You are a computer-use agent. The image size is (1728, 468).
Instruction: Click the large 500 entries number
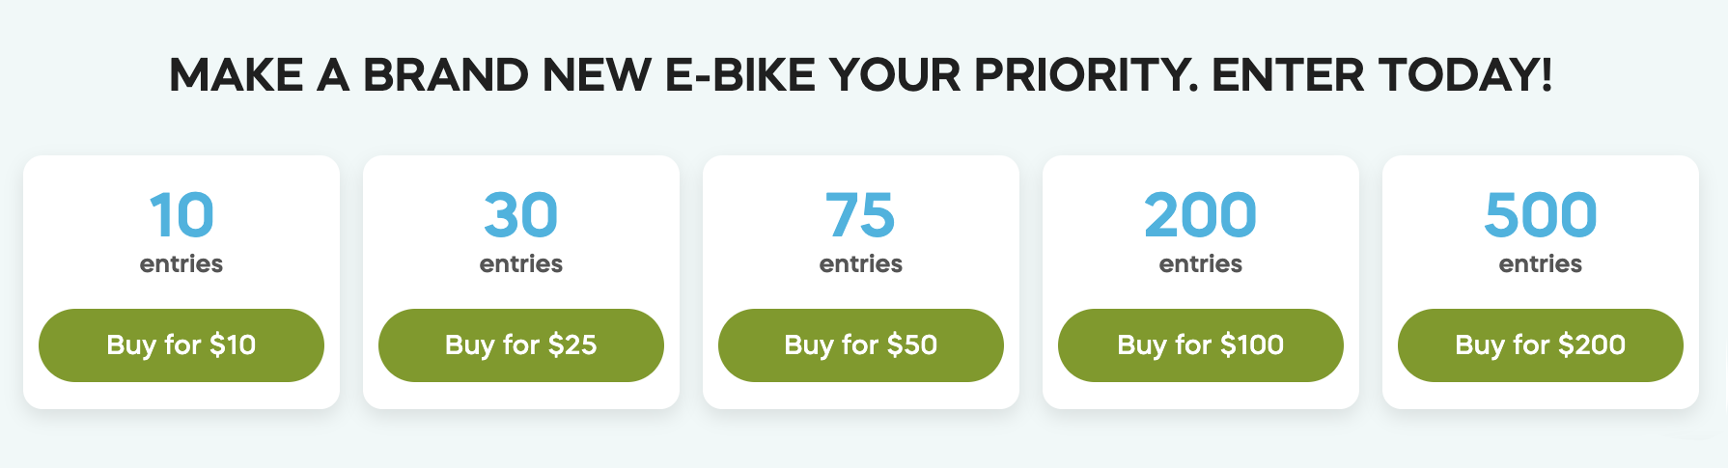[1541, 214]
